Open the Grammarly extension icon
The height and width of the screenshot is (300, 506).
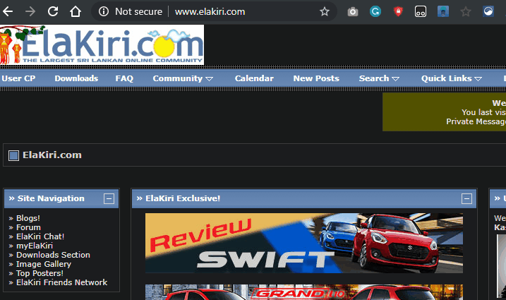tap(375, 11)
